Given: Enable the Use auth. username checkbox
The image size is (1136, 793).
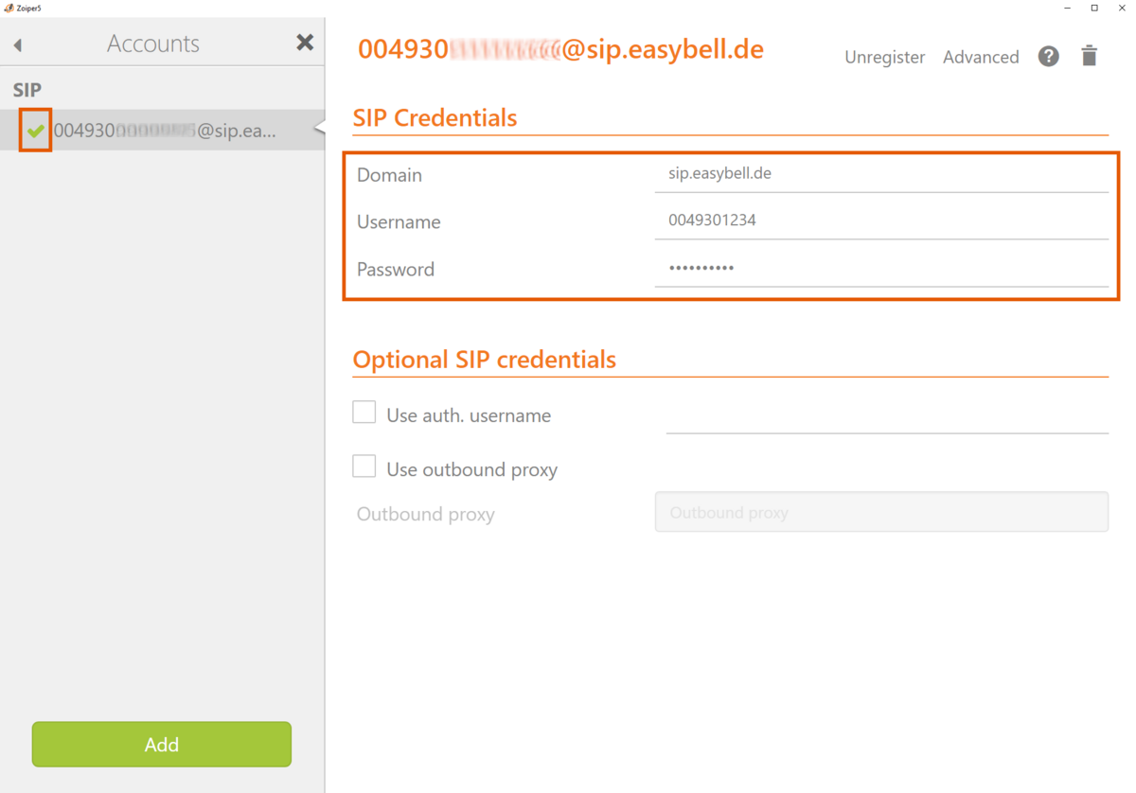Looking at the screenshot, I should point(364,413).
